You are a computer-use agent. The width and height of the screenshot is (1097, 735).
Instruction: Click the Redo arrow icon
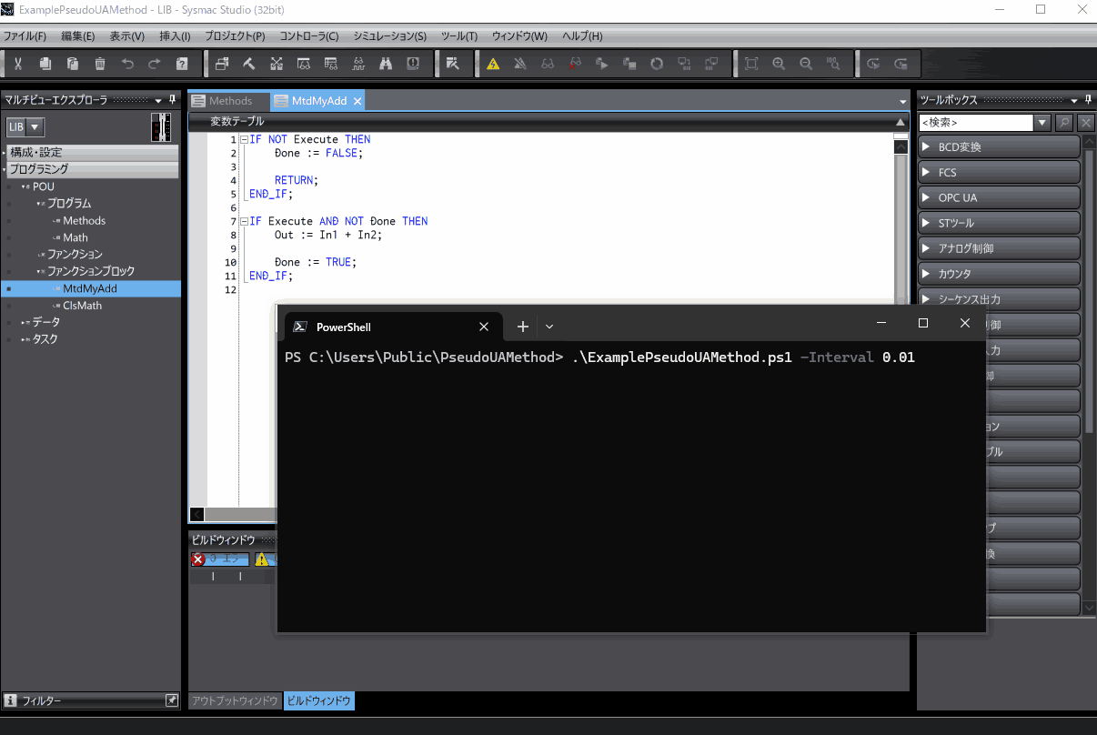tap(155, 64)
